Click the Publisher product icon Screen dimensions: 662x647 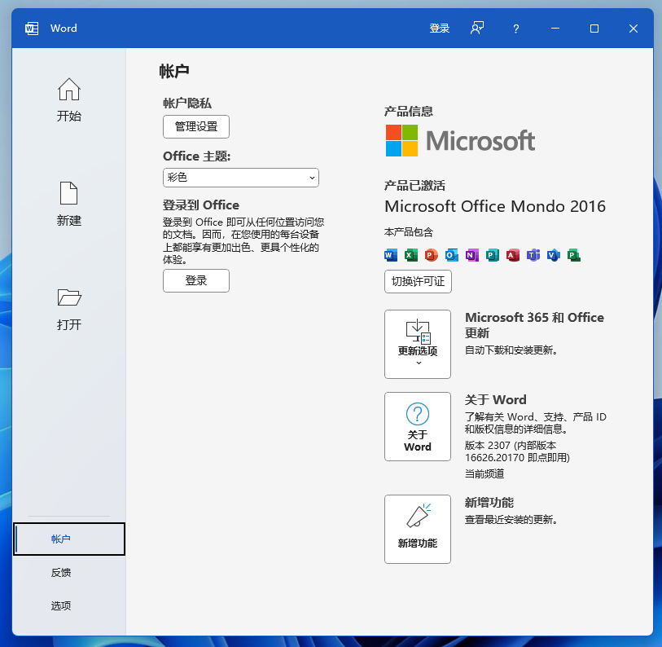click(x=493, y=255)
